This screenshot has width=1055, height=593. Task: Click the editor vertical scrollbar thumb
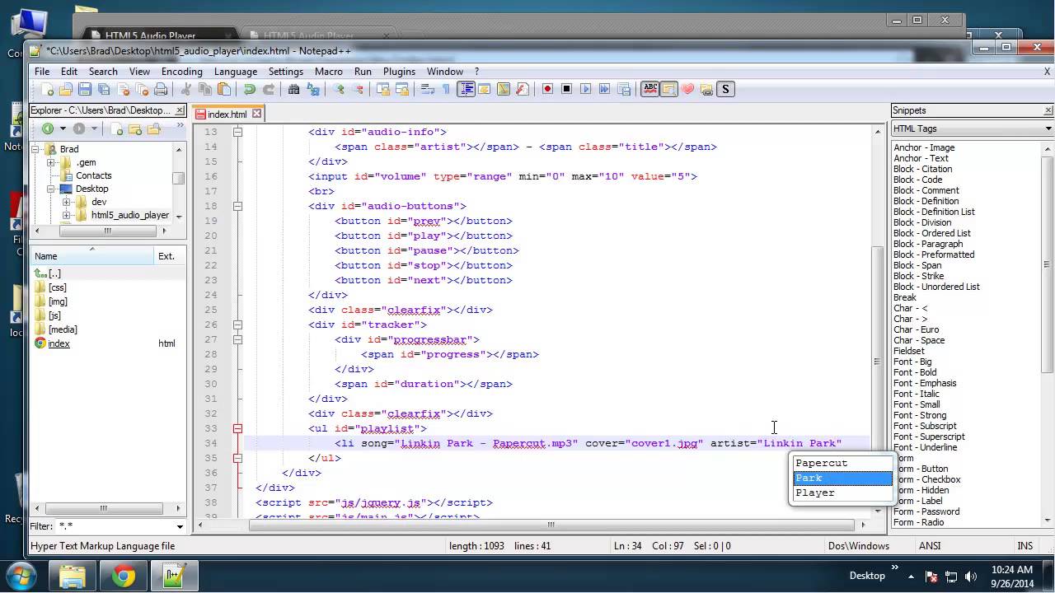(x=877, y=362)
